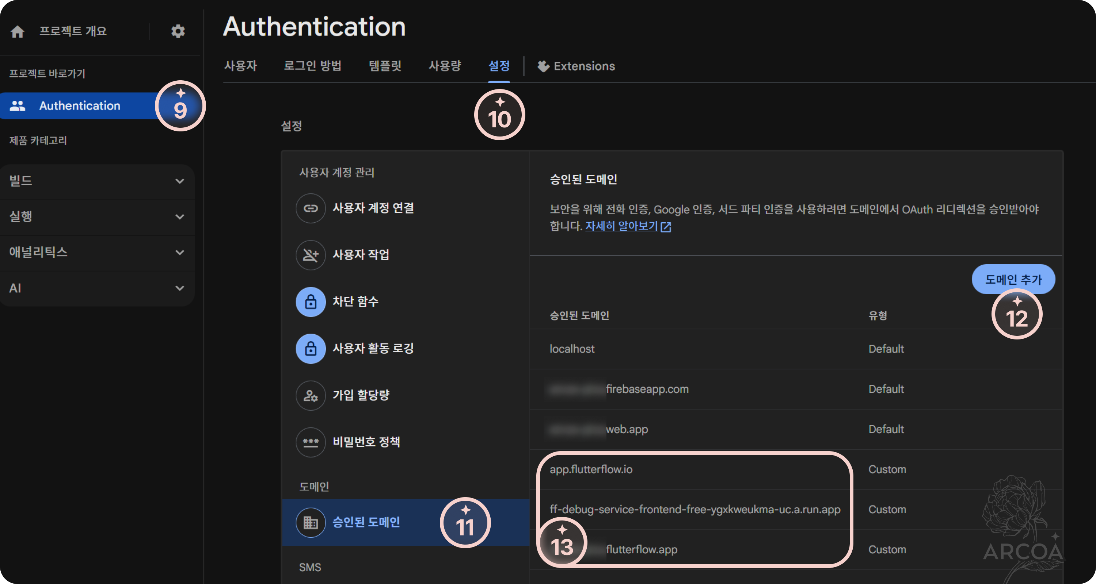Viewport: 1096px width, 584px height.
Task: Click the 승인된 도메인 building icon
Action: 311,522
